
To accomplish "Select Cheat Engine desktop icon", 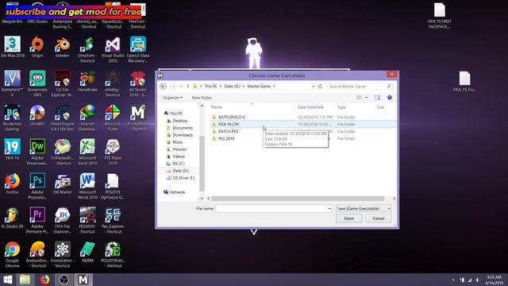I will [x=63, y=118].
